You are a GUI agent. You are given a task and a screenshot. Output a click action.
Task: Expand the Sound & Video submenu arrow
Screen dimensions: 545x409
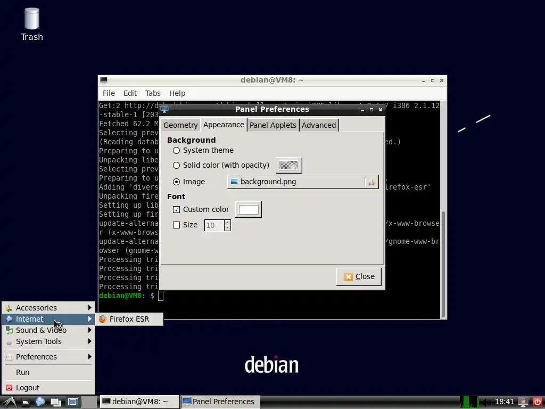coord(89,330)
